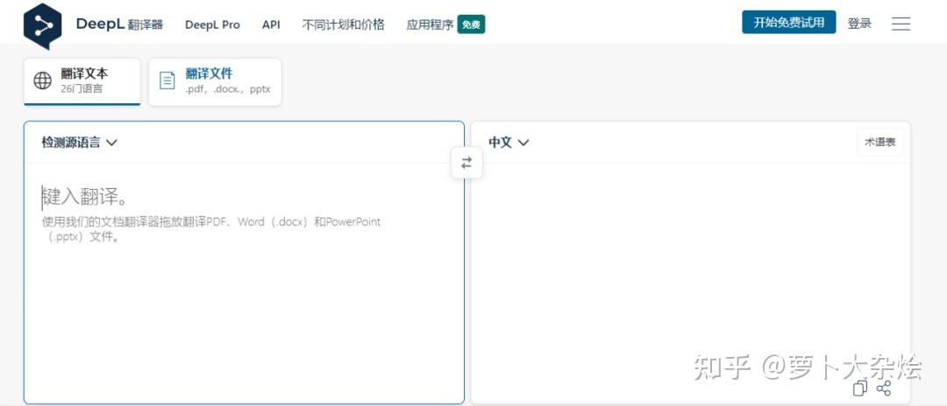This screenshot has width=947, height=406.
Task: Click the DeepL logo icon
Action: (43, 26)
